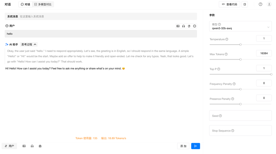Viewport: 276px width, 154px height.
Task: Click the Top P value field
Action: click(264, 68)
